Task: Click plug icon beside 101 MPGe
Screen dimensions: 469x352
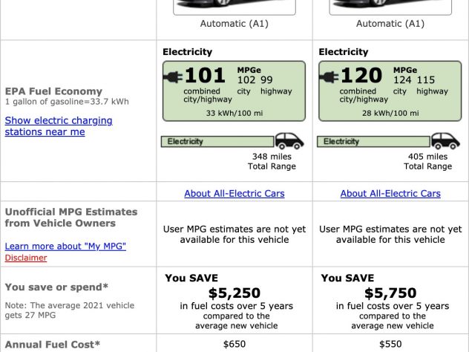Action: pyautogui.click(x=173, y=77)
